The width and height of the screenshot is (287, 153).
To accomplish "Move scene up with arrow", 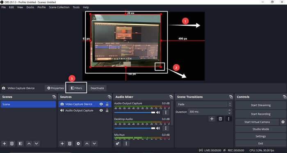I will (29, 144).
